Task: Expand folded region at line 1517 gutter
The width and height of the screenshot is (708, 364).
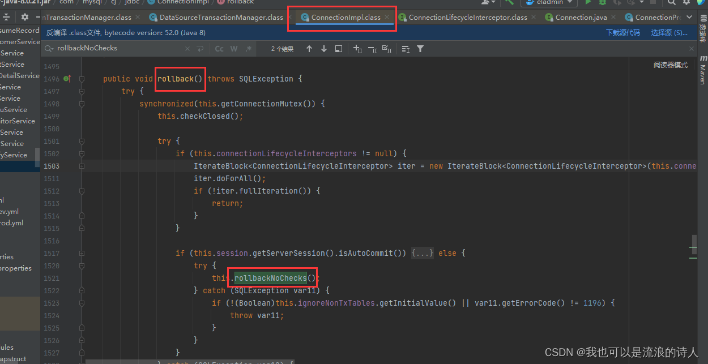Action: (82, 253)
